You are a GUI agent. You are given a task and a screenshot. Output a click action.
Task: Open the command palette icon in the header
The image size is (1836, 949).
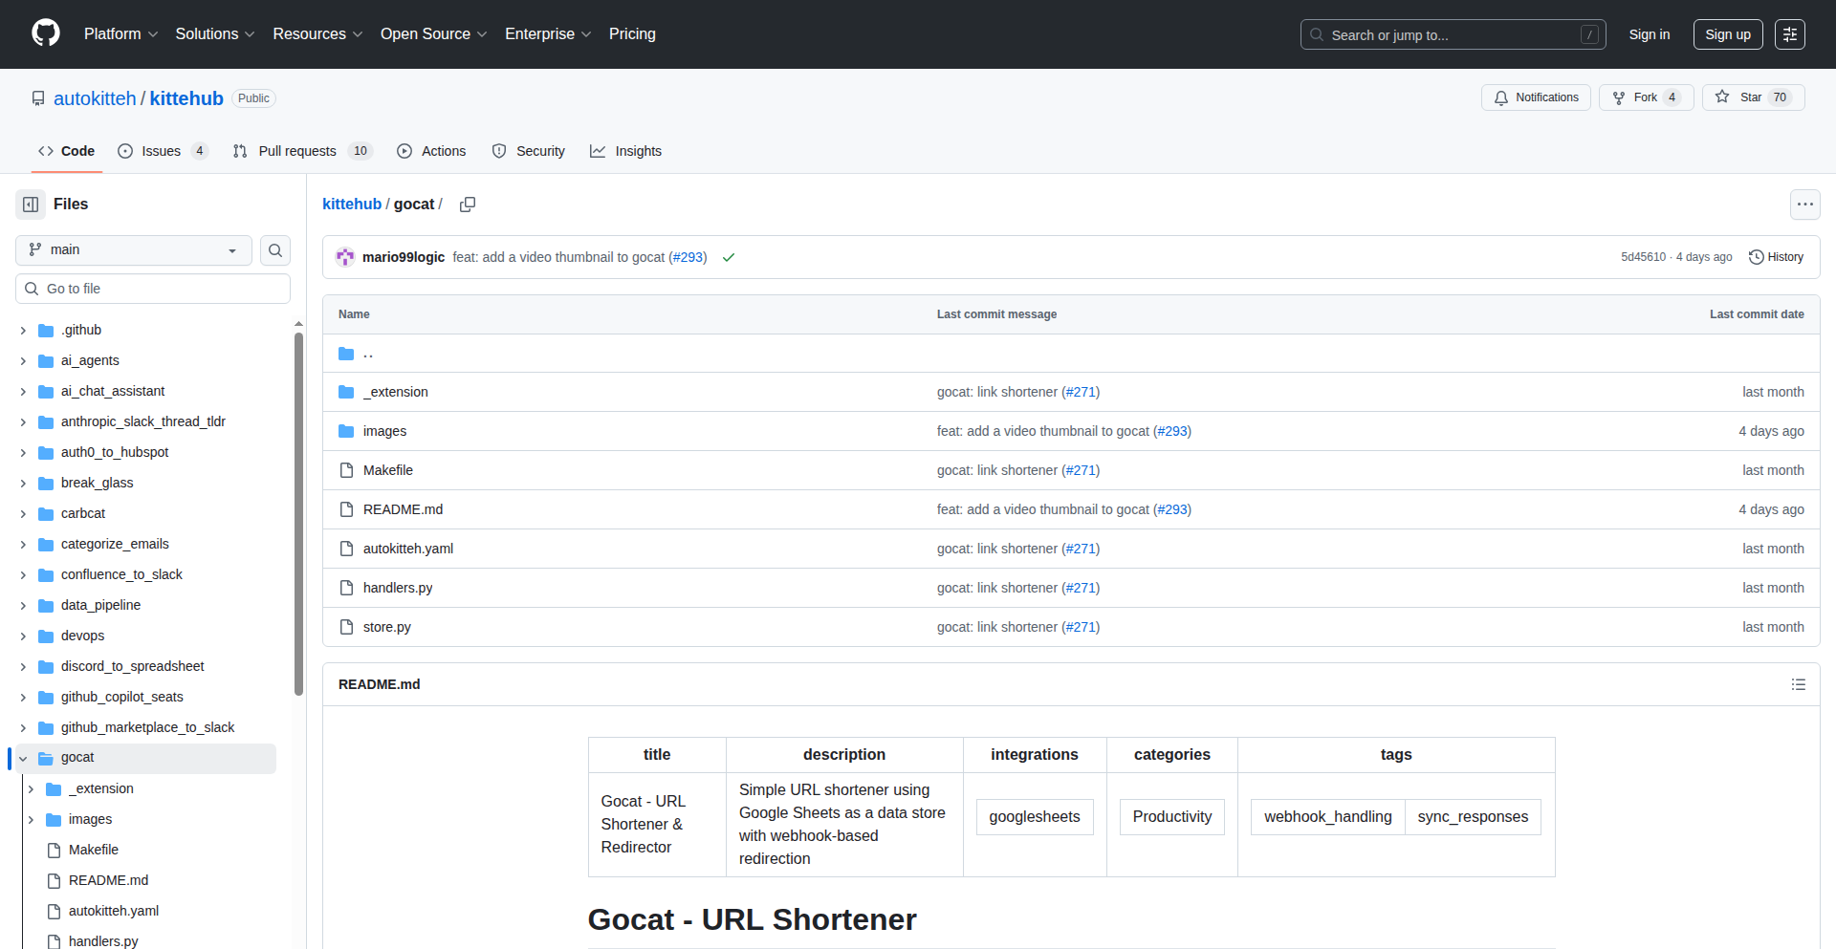tap(1789, 34)
